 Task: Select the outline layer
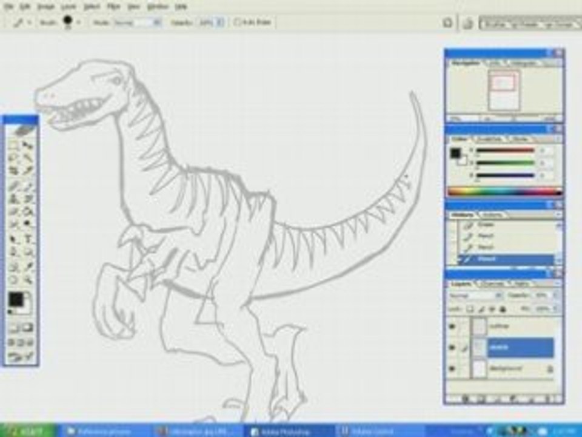(x=520, y=327)
